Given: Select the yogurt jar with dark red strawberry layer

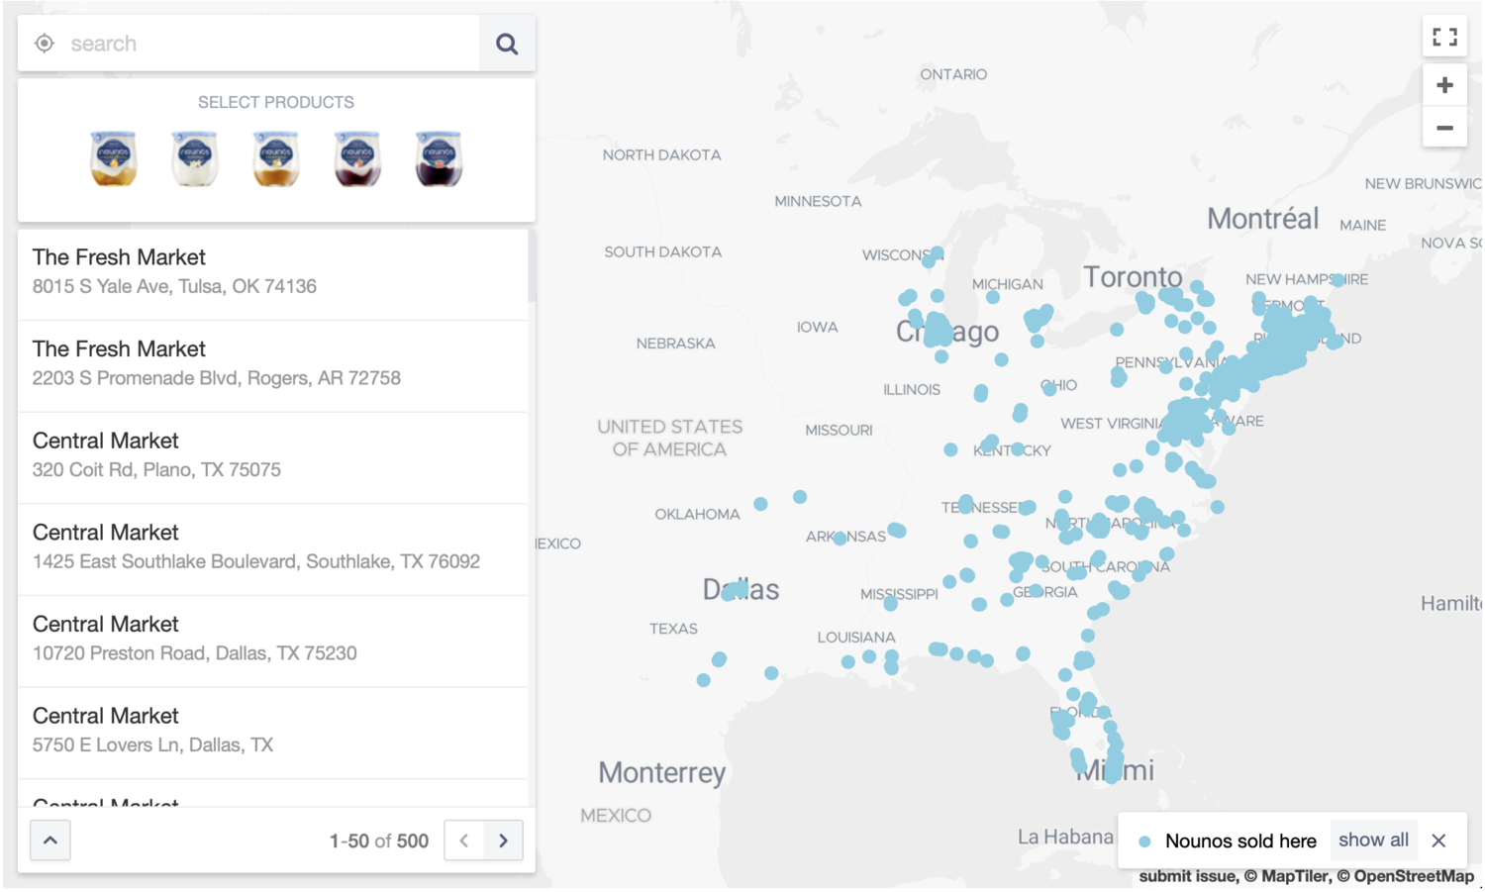Looking at the screenshot, I should click(x=357, y=158).
